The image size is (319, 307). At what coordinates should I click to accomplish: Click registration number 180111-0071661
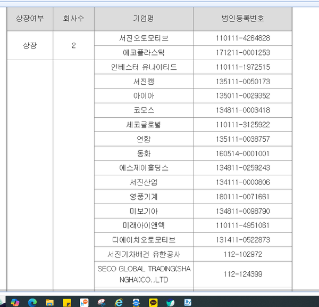pyautogui.click(x=243, y=197)
